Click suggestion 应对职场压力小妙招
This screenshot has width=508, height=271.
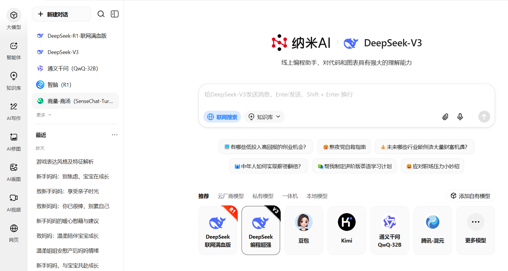432,166
